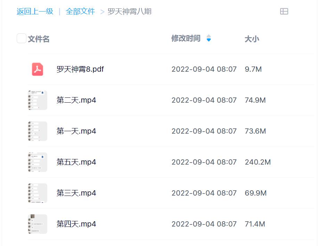Select the row checkbox area for 罗天神霄8.pdf
318x246 pixels.
[x=21, y=69]
